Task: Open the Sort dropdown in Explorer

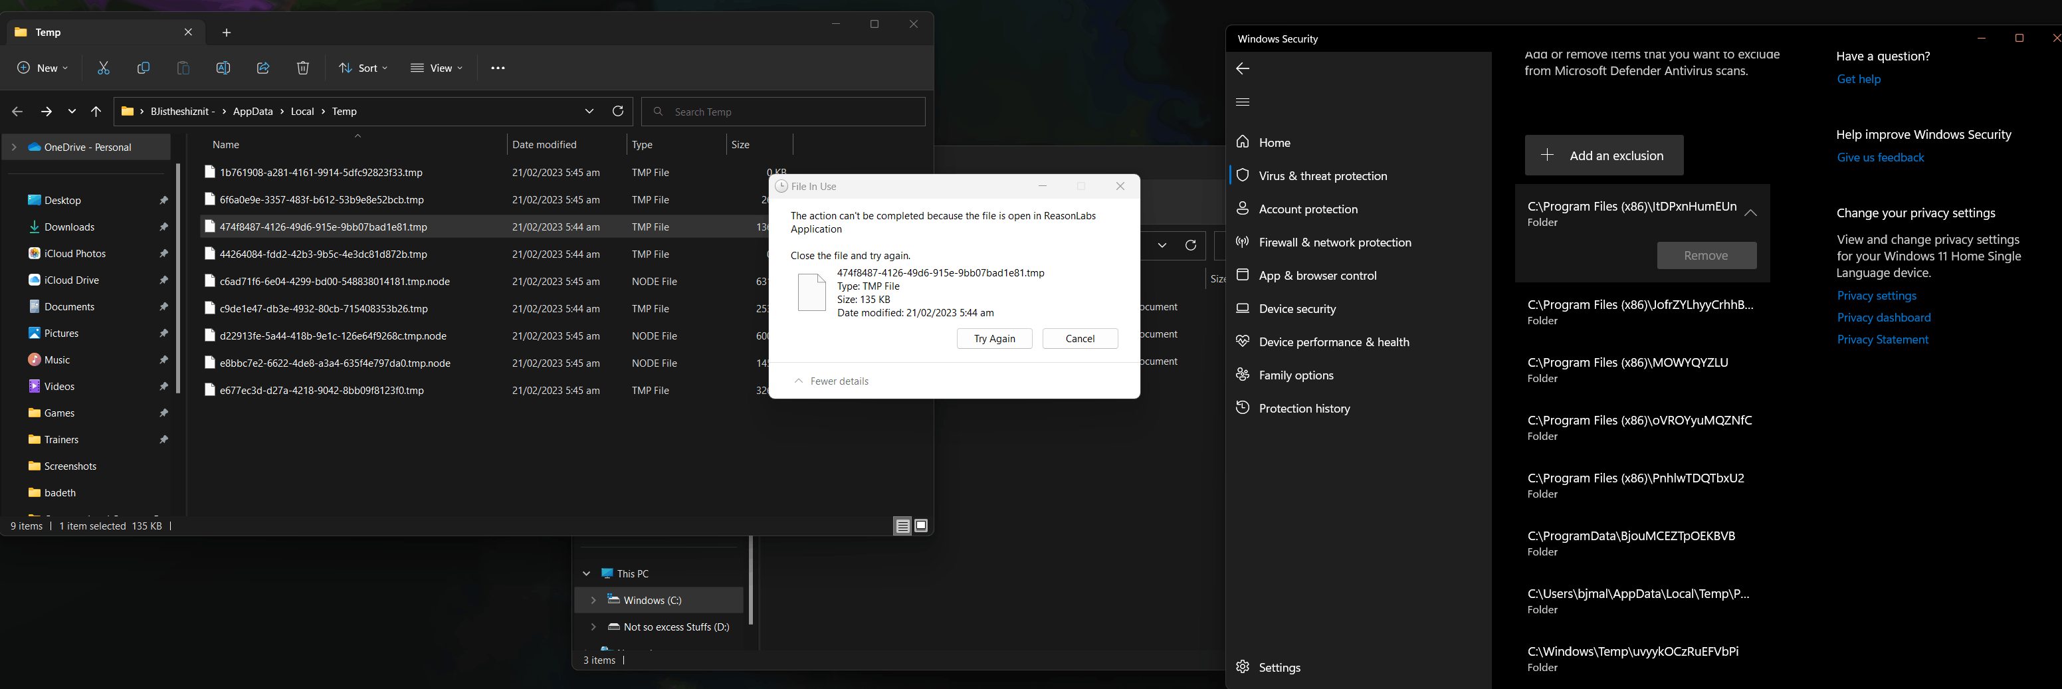Action: pyautogui.click(x=363, y=68)
